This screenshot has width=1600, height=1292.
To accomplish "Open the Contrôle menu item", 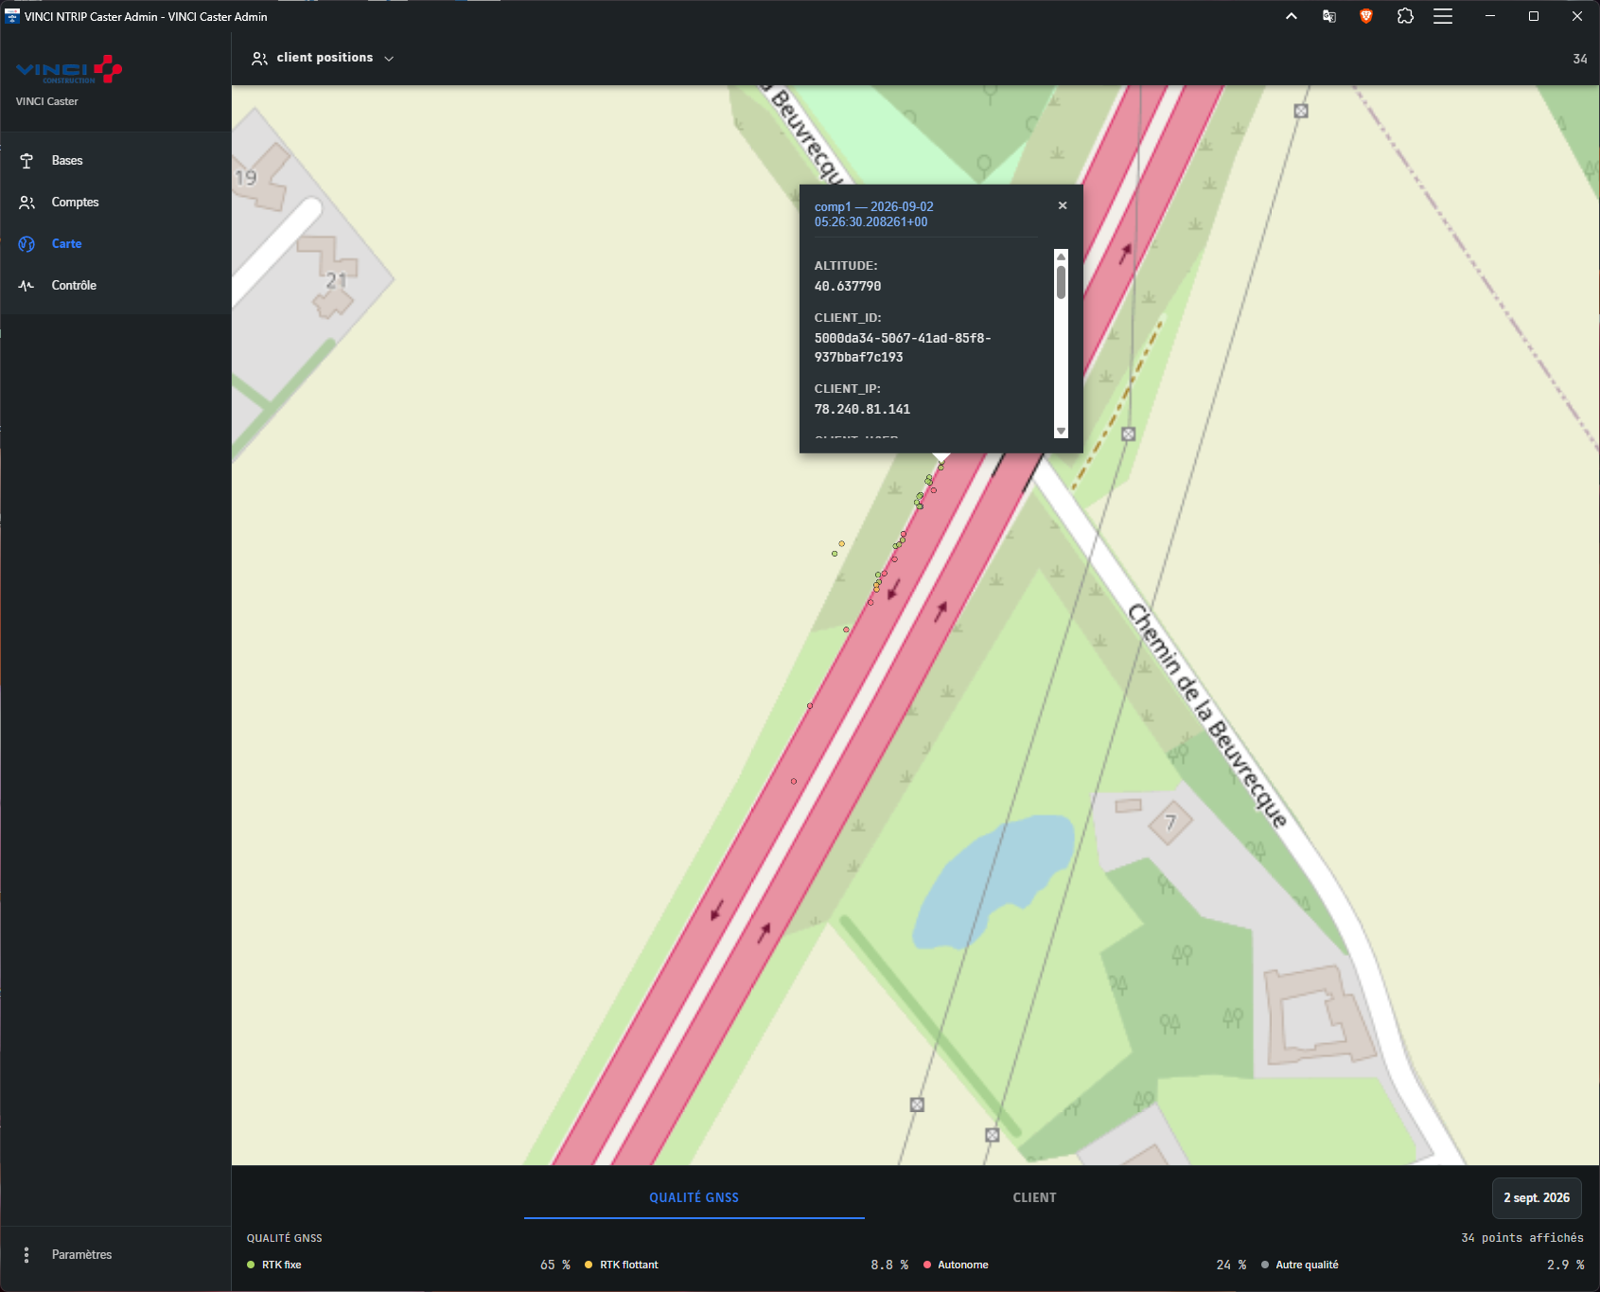I will 115,286.
